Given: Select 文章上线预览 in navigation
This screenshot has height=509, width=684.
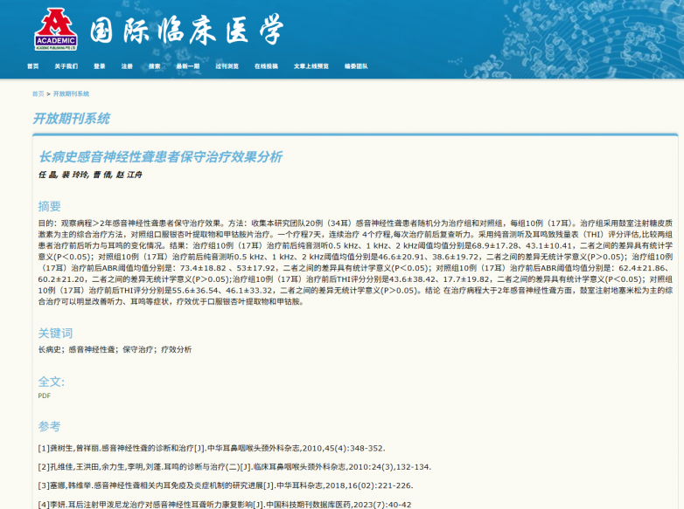Looking at the screenshot, I should 311,66.
